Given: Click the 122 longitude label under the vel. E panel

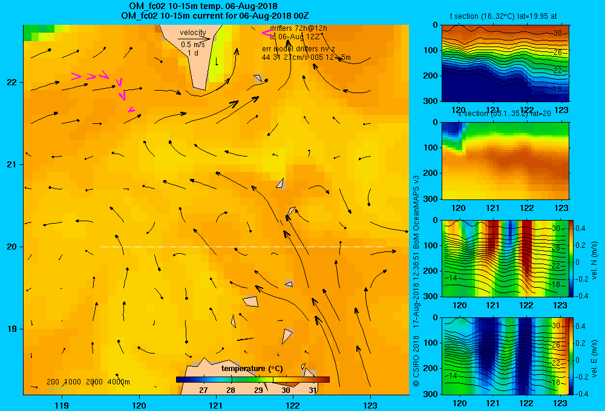Looking at the screenshot, I should (527, 404).
